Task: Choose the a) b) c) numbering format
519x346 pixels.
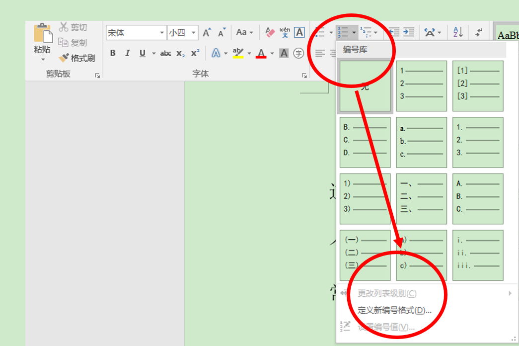Action: coord(421,256)
